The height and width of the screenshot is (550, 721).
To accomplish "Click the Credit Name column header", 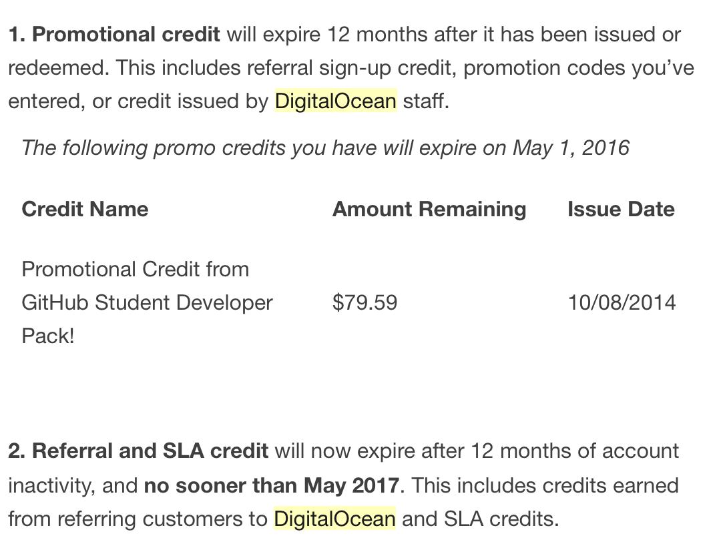I will (85, 209).
